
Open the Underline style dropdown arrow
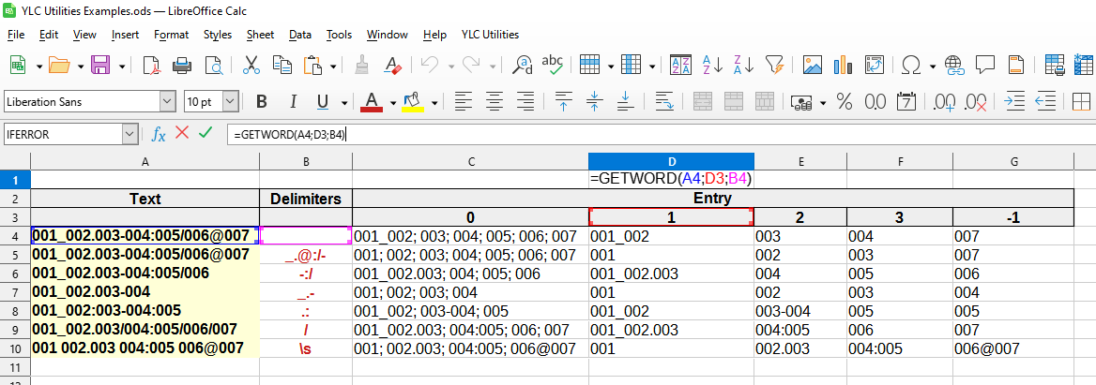(344, 102)
